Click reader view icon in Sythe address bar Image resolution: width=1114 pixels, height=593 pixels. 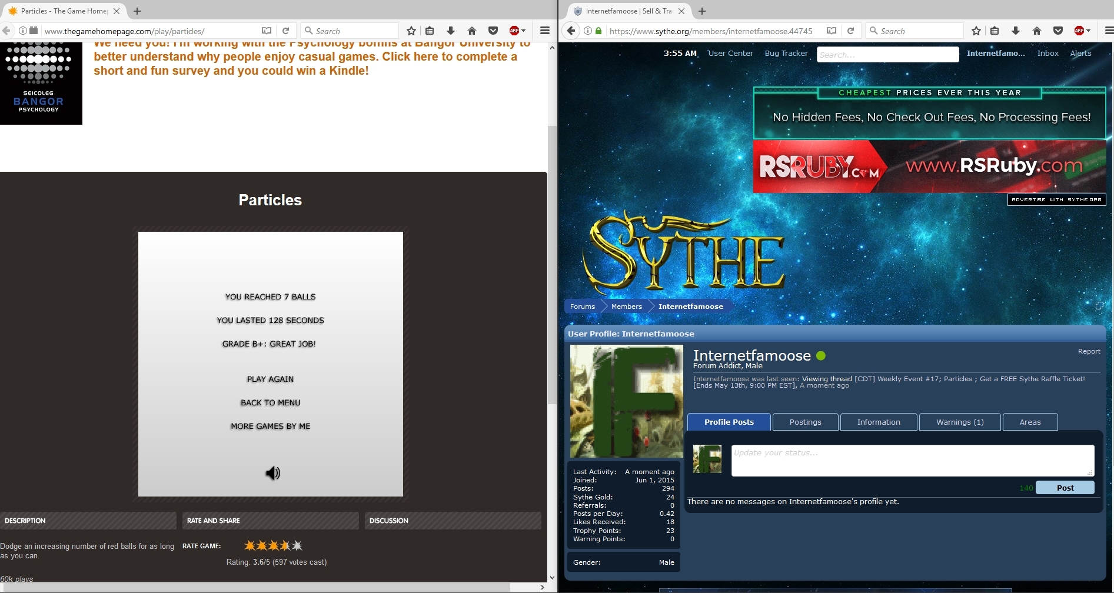click(832, 31)
